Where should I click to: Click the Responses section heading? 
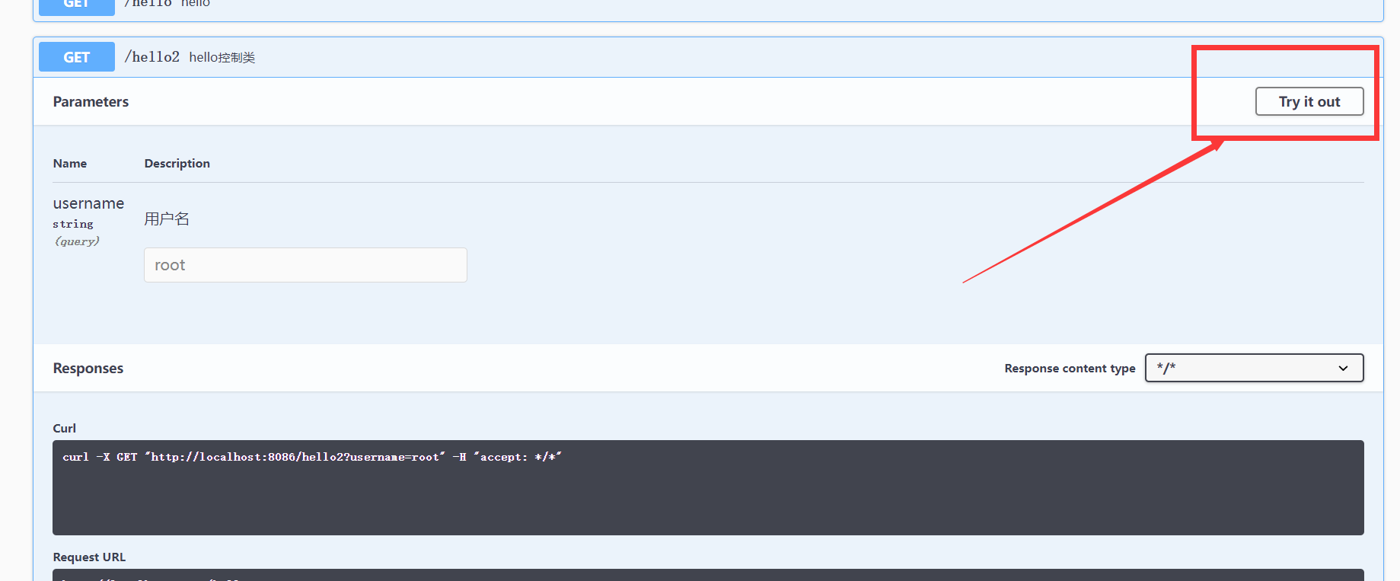click(x=88, y=369)
